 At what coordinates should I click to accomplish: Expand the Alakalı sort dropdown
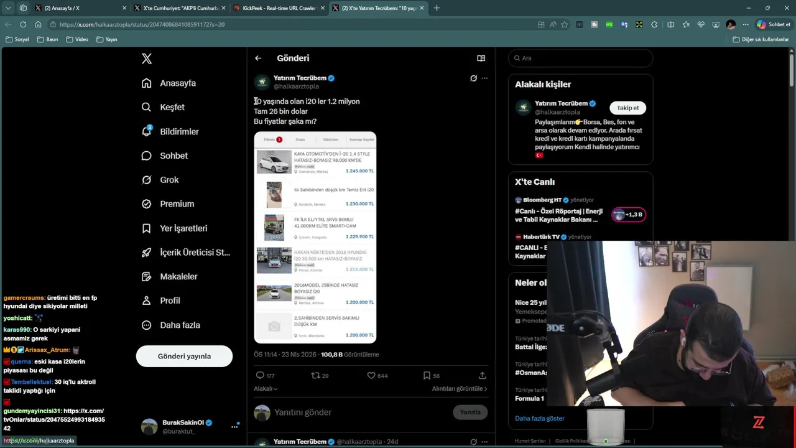[266, 388]
